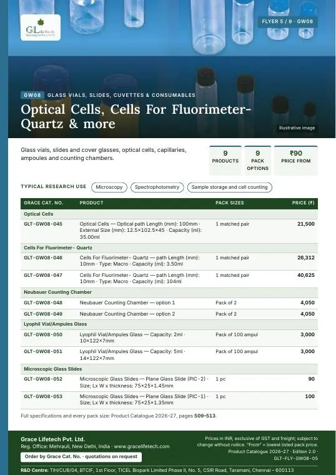
Task: Click the 9 Products stat box
Action: coord(225,161)
